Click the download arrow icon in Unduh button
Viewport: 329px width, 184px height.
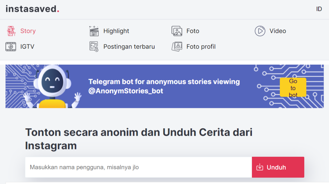260,167
